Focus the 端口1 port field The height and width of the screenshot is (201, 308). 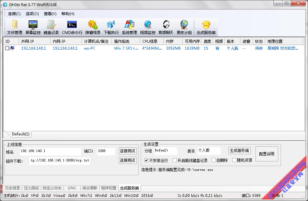click(x=106, y=151)
